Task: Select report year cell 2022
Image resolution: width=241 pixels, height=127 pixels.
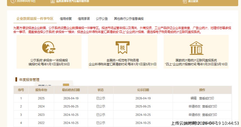Action: point(41,123)
